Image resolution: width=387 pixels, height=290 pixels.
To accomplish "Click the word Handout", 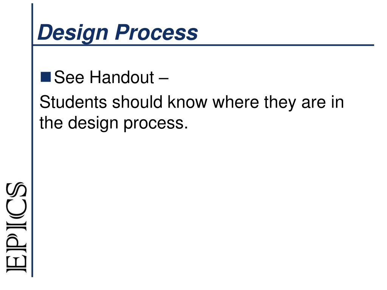I will tap(122, 77).
